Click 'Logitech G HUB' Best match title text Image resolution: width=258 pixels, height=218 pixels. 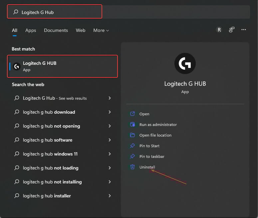[40, 63]
